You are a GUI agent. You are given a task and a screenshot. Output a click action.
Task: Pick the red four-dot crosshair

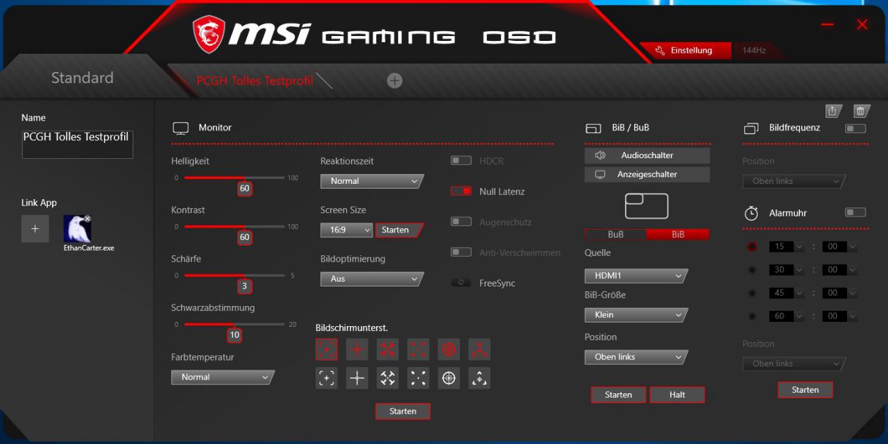tap(418, 349)
